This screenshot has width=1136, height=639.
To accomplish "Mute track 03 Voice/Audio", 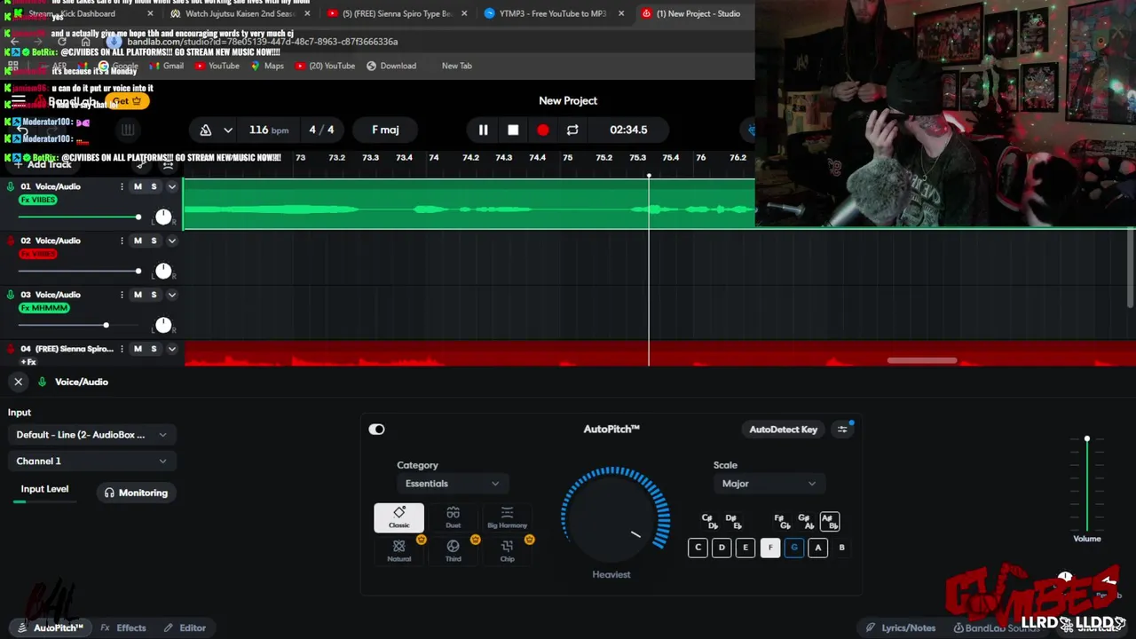I will tap(138, 295).
